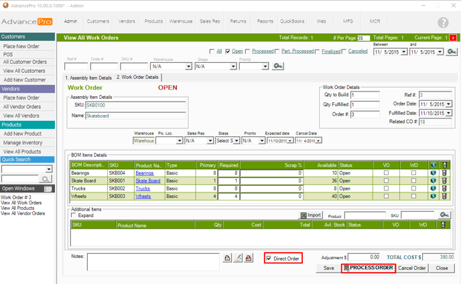Switch to the Assembly Item Details tab

(88, 78)
